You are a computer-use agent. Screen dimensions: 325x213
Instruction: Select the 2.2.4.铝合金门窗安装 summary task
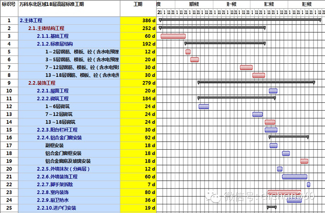[x=59, y=138]
